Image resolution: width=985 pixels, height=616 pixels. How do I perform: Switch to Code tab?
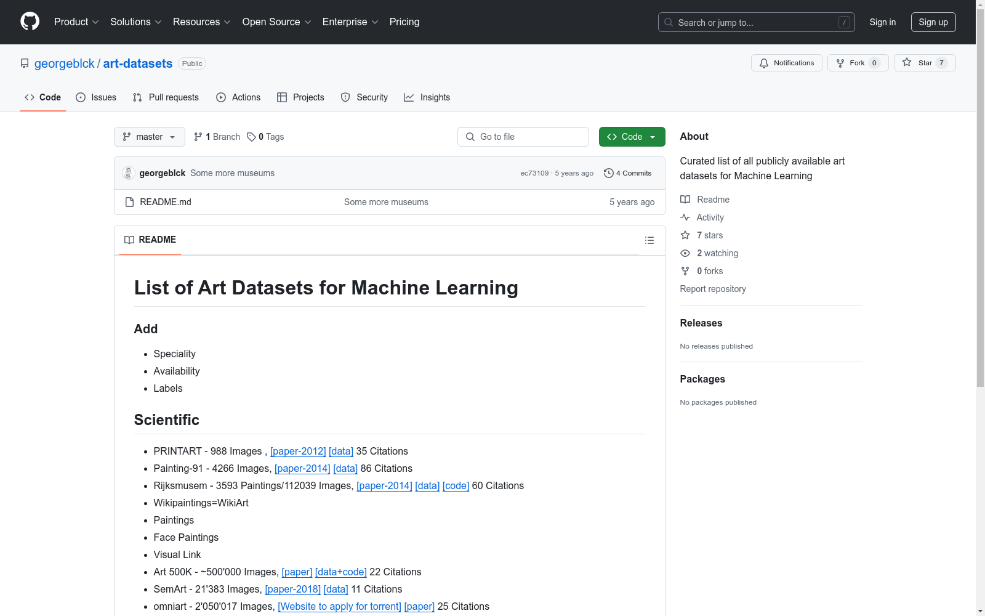[43, 97]
